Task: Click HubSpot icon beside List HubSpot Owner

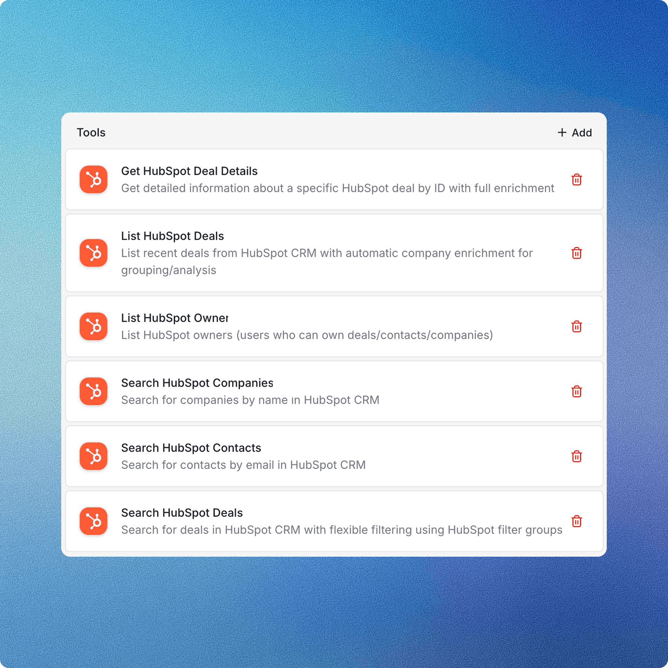Action: coord(94,327)
